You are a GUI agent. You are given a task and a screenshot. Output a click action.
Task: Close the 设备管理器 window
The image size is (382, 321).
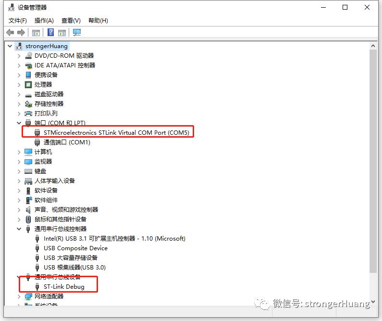tap(367, 7)
